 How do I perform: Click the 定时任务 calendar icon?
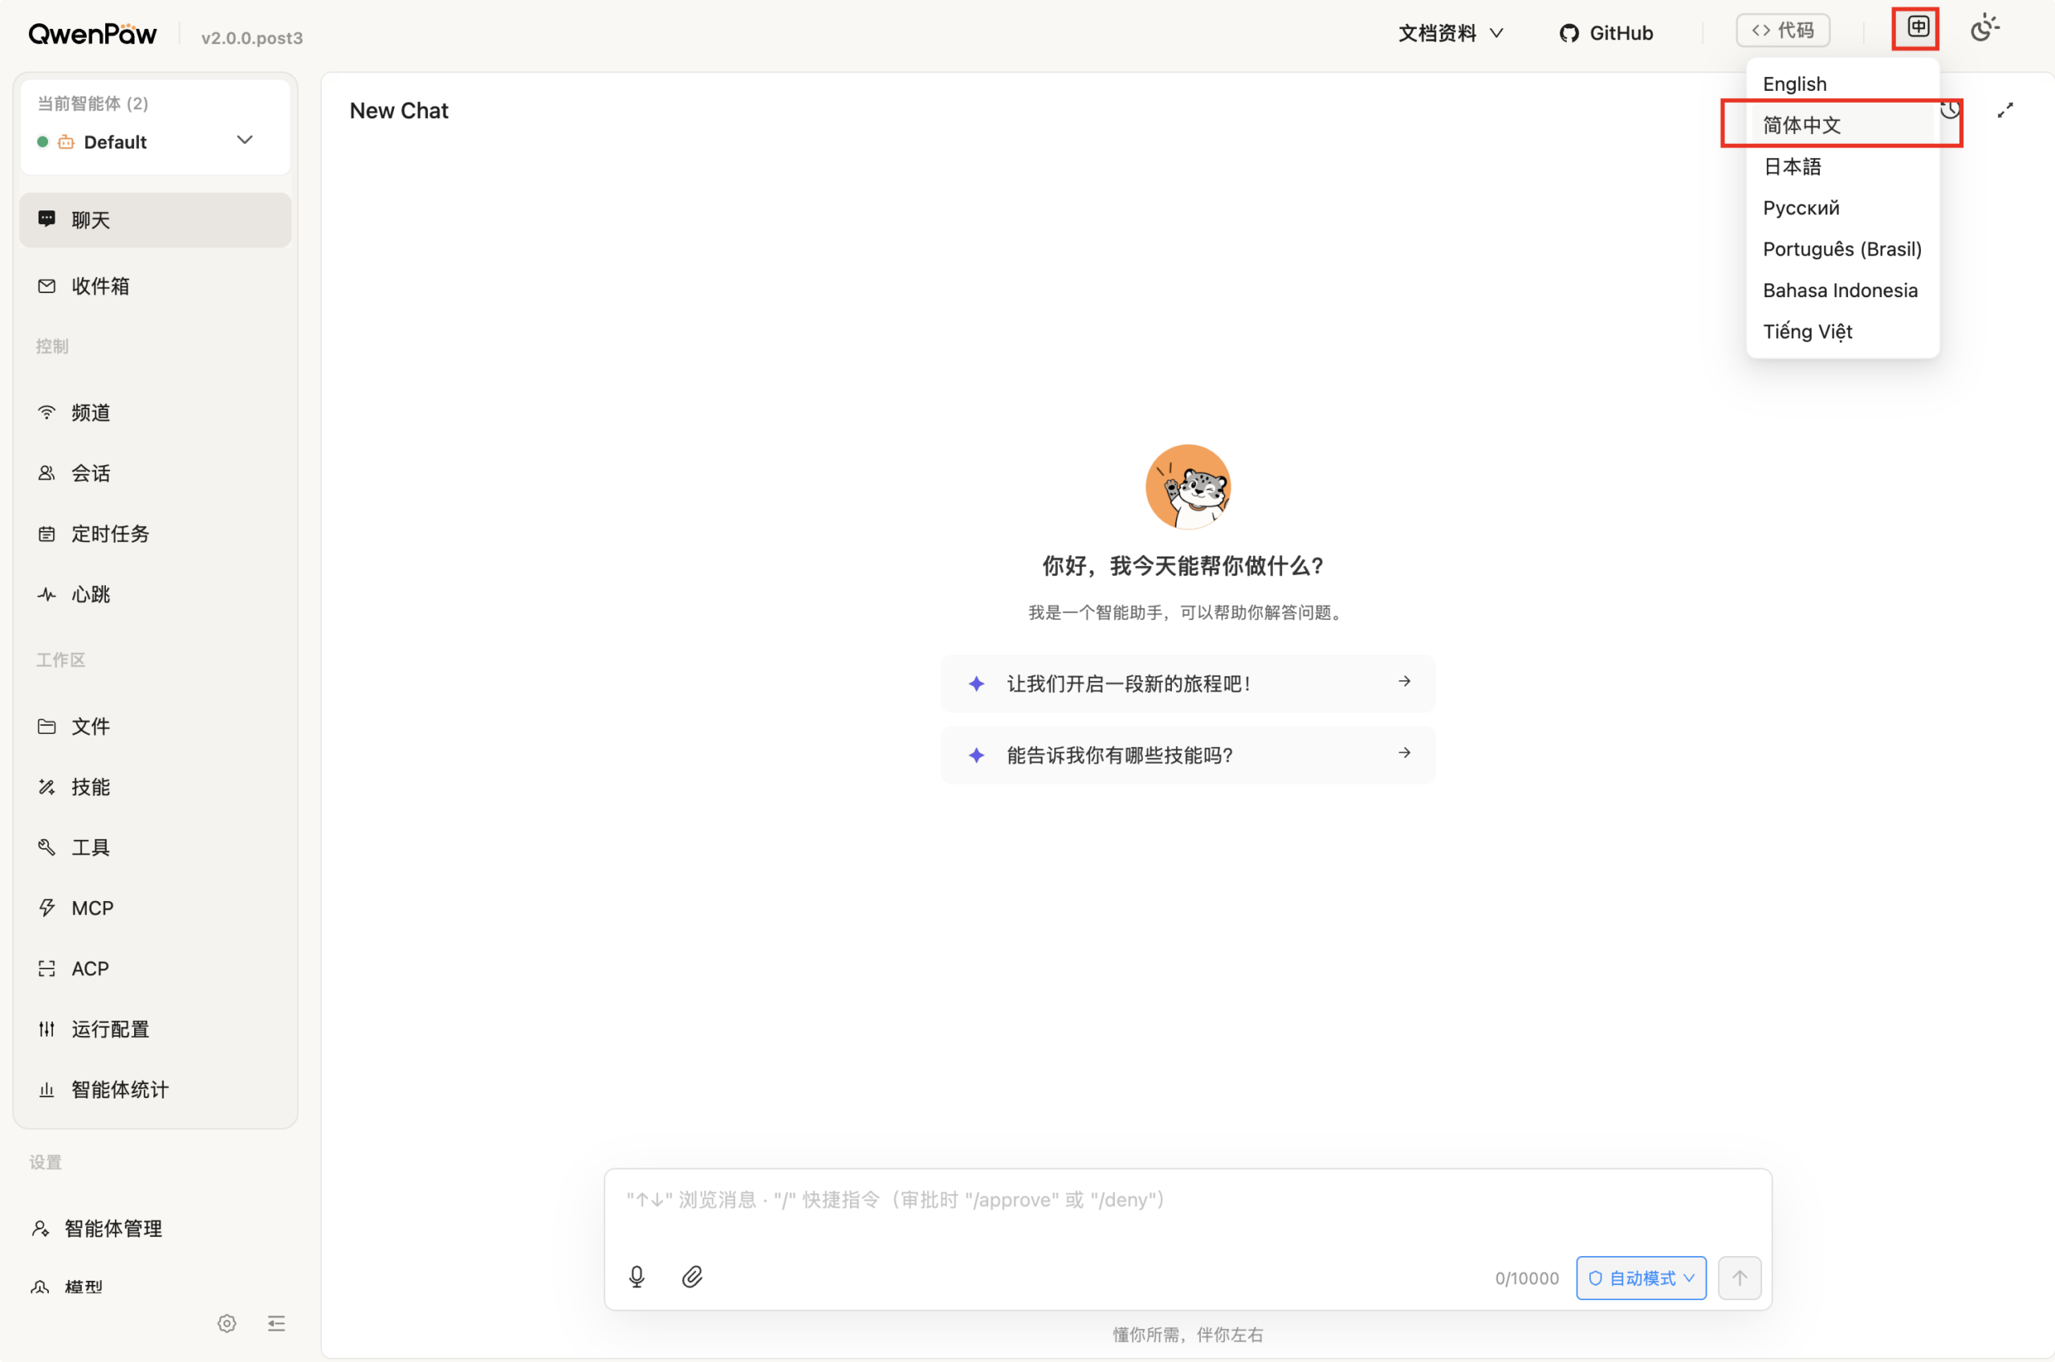[x=47, y=534]
